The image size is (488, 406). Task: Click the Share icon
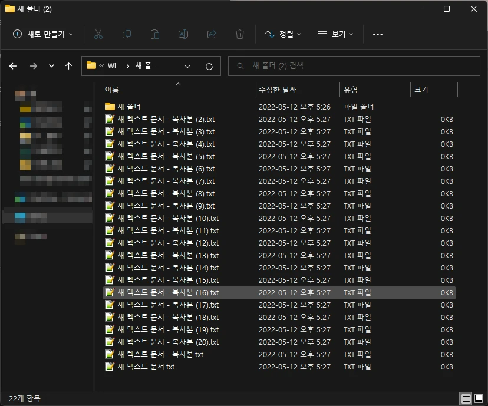[x=212, y=34]
